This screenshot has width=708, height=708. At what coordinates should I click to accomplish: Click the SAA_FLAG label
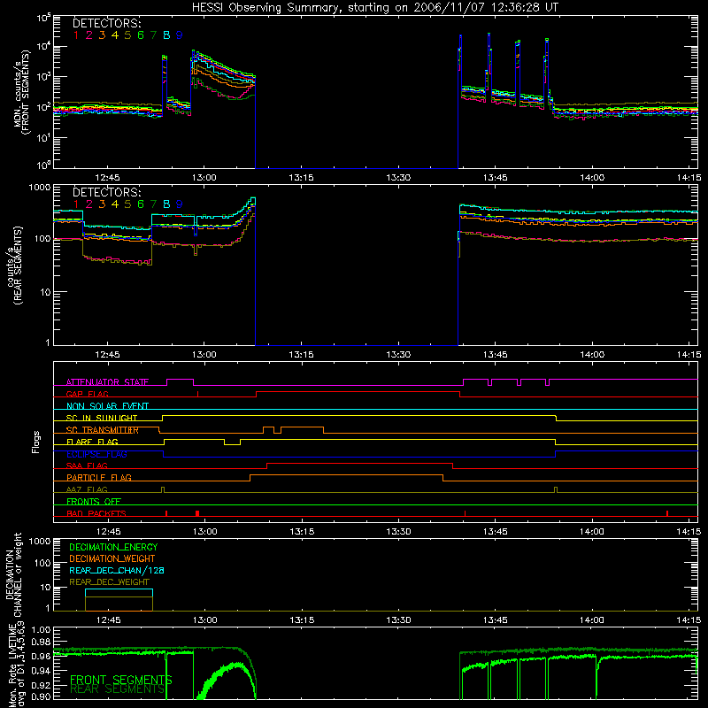tap(87, 466)
